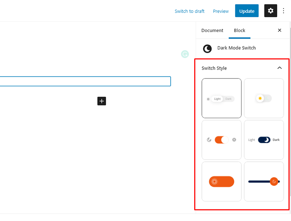Switch to the Block tab

pos(239,31)
